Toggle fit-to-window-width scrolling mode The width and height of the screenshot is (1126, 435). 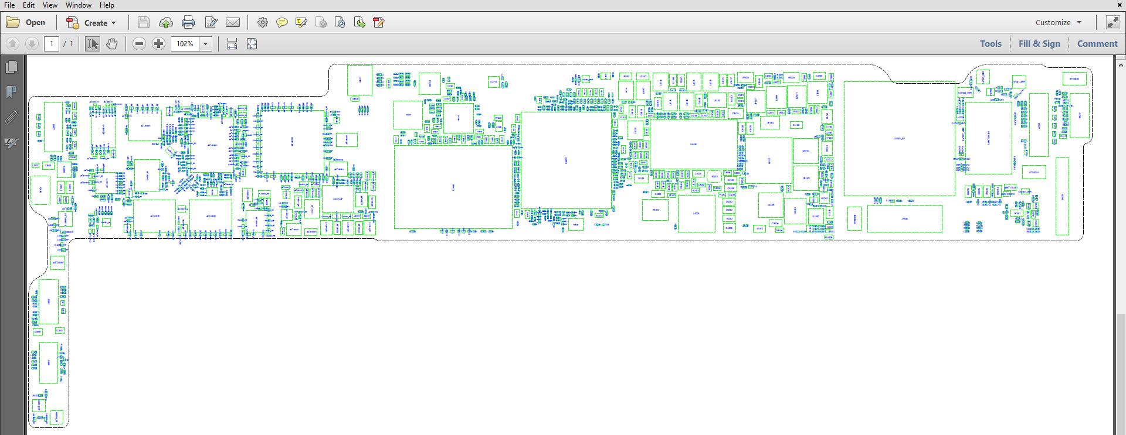[x=232, y=44]
